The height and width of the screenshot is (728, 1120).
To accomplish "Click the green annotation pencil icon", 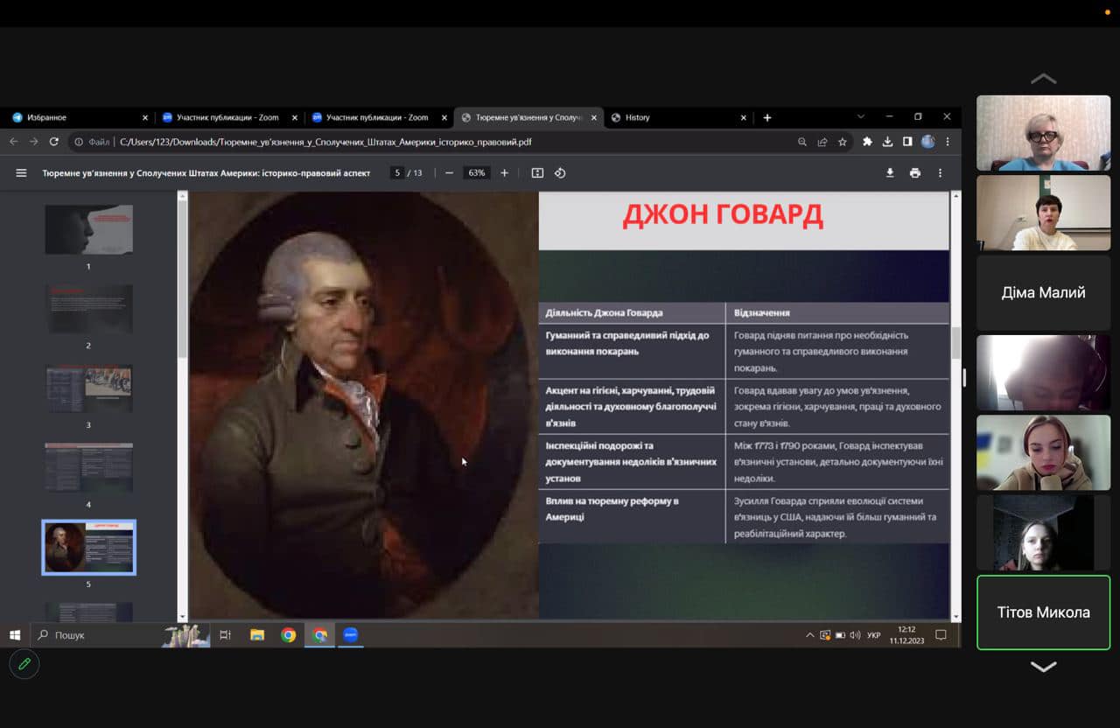I will click(x=24, y=664).
